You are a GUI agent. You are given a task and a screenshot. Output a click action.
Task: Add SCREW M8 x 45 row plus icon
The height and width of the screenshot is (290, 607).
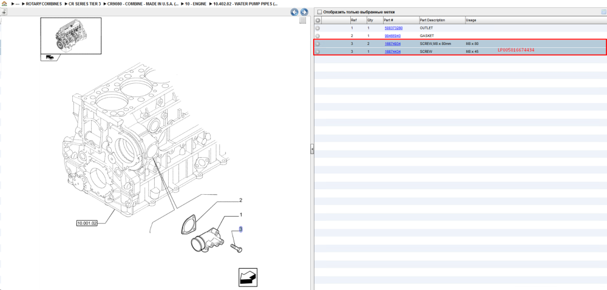click(x=318, y=52)
